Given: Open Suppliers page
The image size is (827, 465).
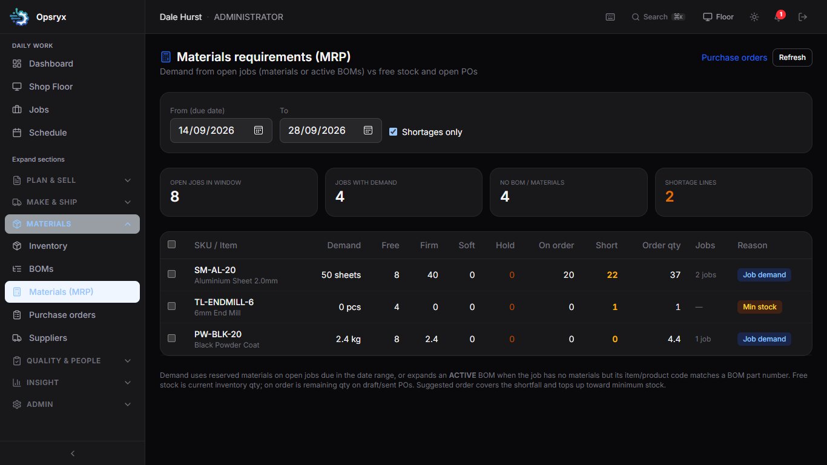Looking at the screenshot, I should tap(72, 338).
